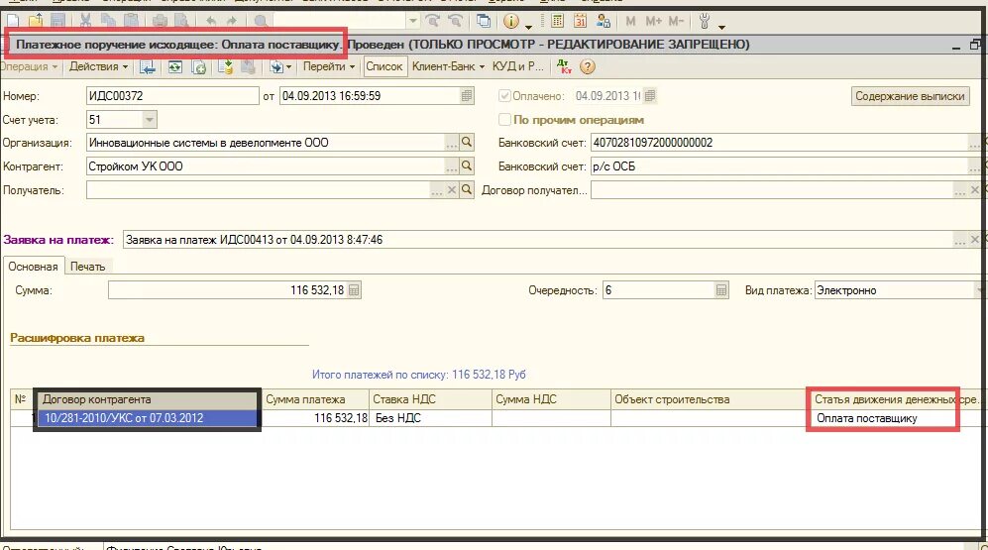The height and width of the screenshot is (550, 988).
Task: Click the Paste clipboard icon
Action: (131, 21)
